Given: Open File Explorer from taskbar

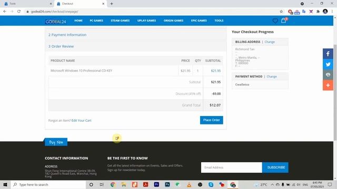Looking at the screenshot, I should tap(124, 184).
